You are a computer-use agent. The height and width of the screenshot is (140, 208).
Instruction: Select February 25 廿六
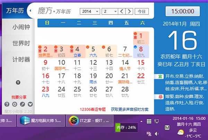77,92
